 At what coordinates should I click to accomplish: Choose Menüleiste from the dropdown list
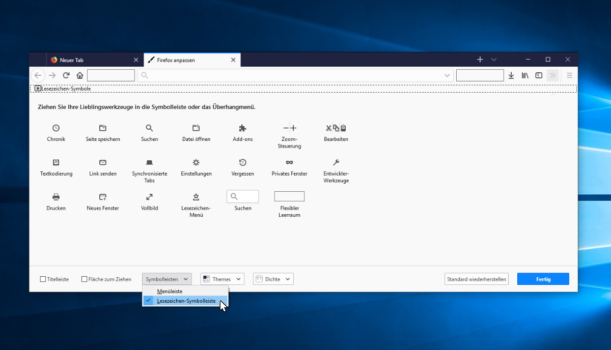coord(170,291)
